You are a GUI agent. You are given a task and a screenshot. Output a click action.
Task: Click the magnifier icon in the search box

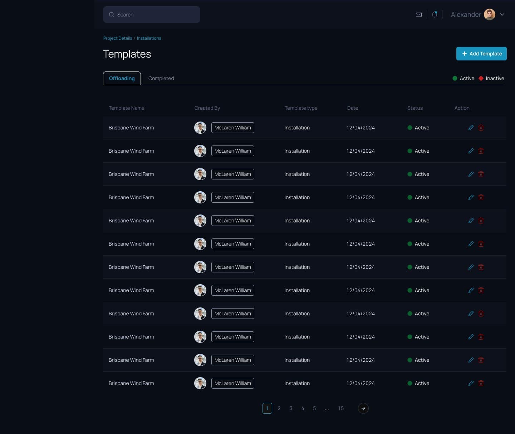coord(112,15)
